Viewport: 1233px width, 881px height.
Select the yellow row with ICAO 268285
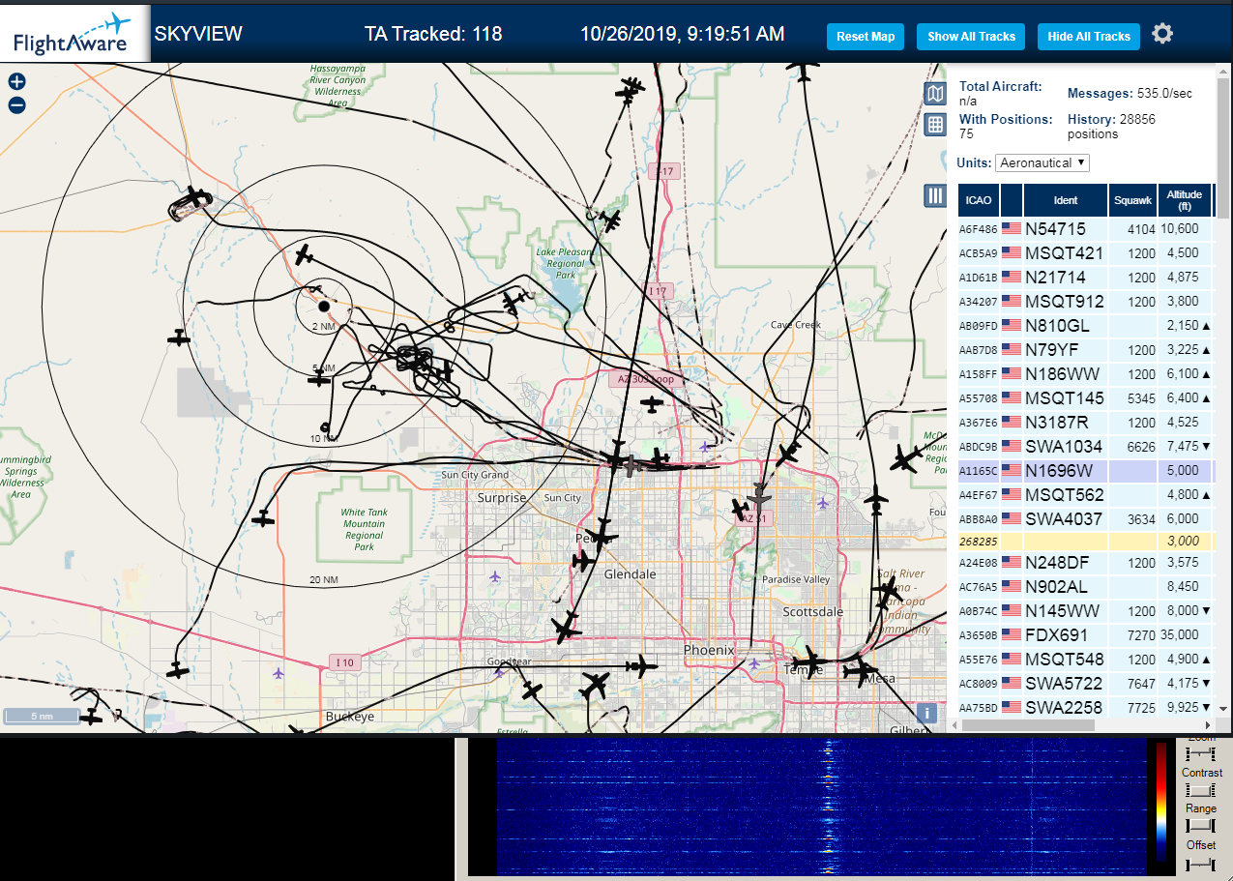pos(1086,542)
